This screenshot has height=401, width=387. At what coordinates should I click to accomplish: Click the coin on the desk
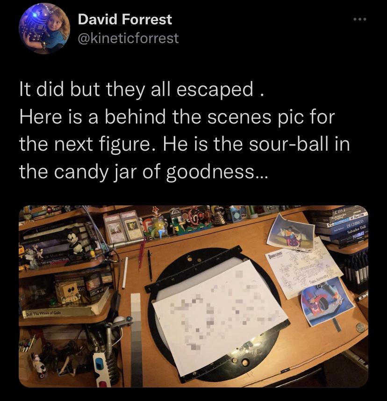pyautogui.click(x=360, y=328)
